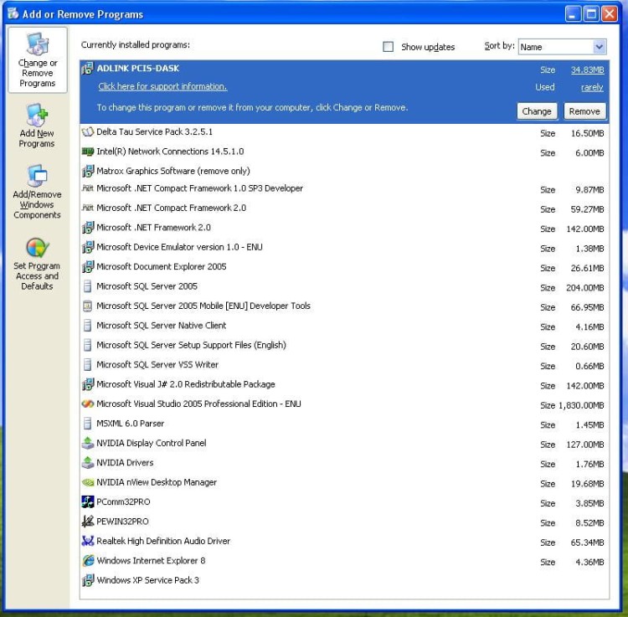
Task: Open the Add New Programs icon
Action: coord(37,116)
